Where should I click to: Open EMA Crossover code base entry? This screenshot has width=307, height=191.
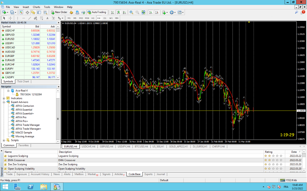tap(16, 160)
